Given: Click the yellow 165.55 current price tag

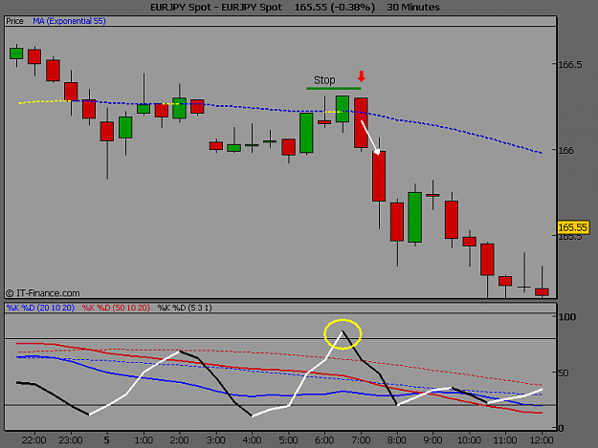Looking at the screenshot, I should [573, 227].
